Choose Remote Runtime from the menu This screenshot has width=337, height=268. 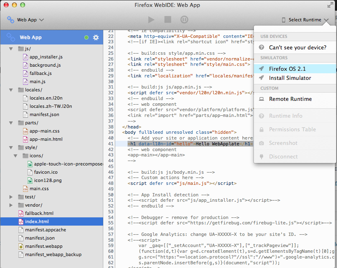tap(295, 99)
